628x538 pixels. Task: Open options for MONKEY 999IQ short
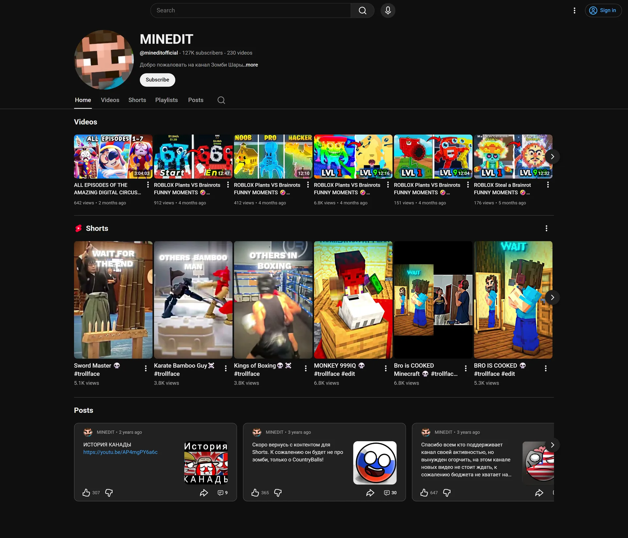point(386,369)
